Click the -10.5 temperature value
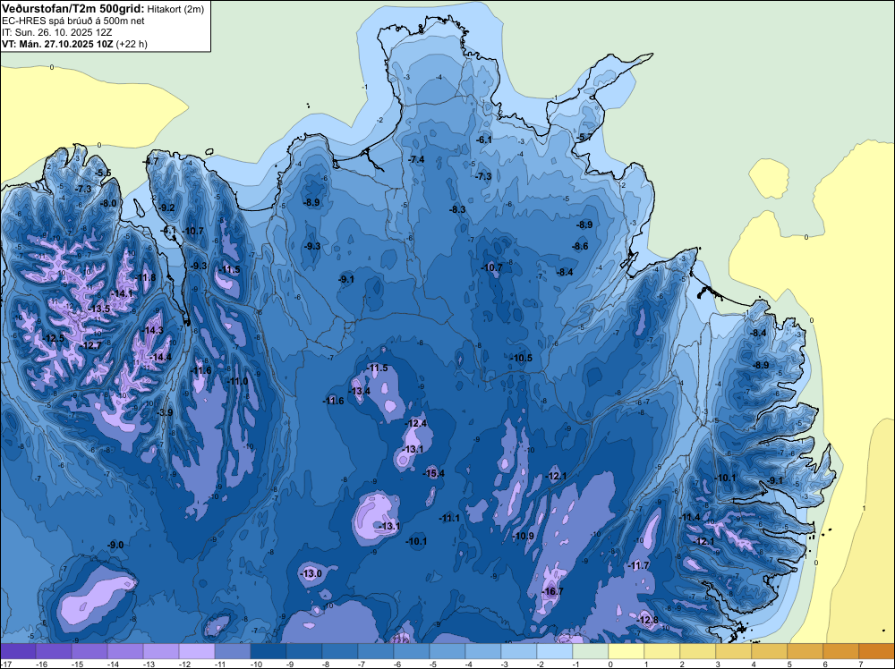Image resolution: width=895 pixels, height=669 pixels. click(x=521, y=358)
